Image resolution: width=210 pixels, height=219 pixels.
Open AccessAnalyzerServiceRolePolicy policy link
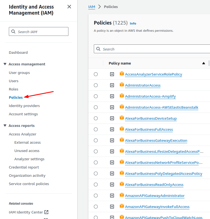click(153, 74)
